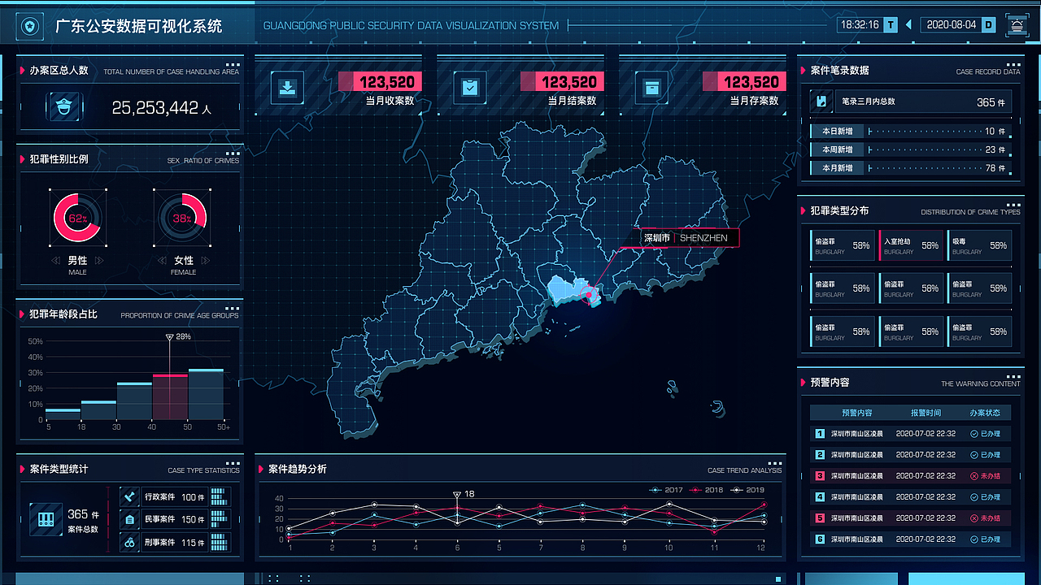Click the 25,253,442 人 total count
Image resolution: width=1041 pixels, height=585 pixels.
[162, 108]
